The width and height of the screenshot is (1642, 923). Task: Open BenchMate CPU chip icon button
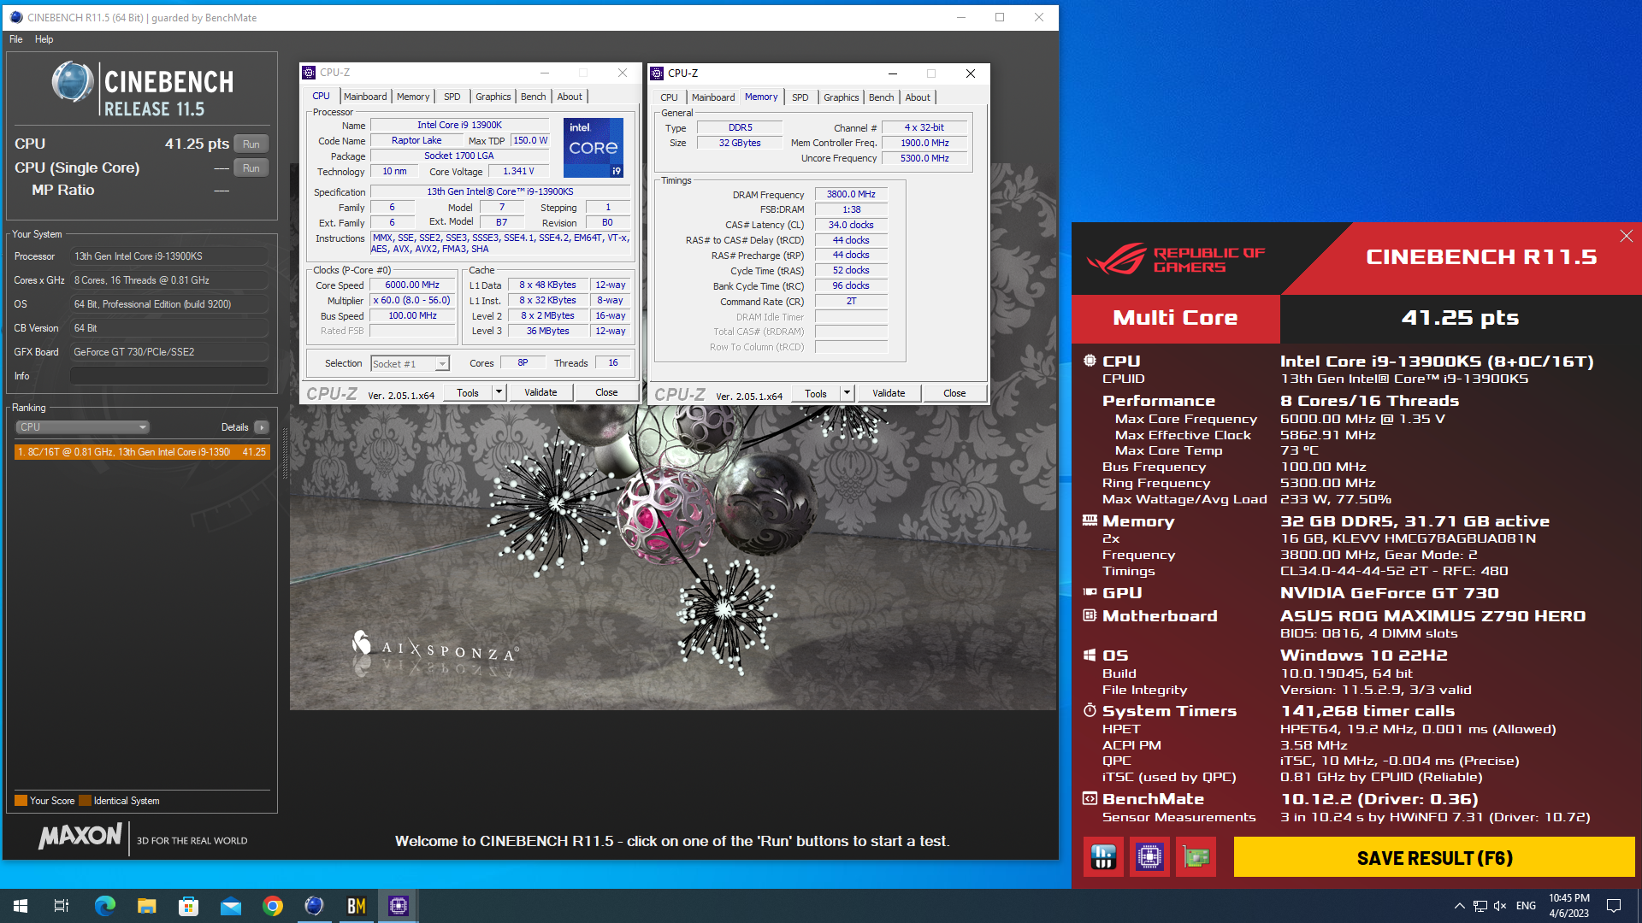coord(1149,857)
